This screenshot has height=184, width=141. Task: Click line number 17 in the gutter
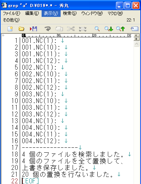[x=15, y=148]
